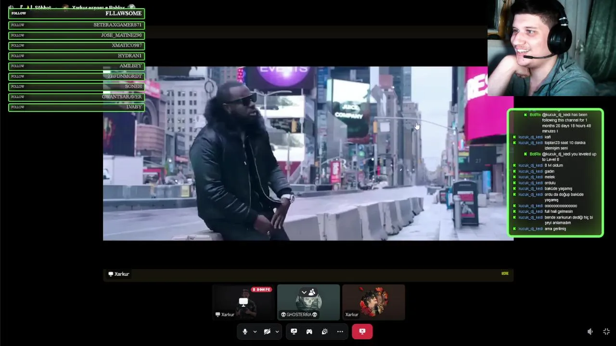Click the chat message 'gadın'
The image size is (616, 346).
coord(550,171)
